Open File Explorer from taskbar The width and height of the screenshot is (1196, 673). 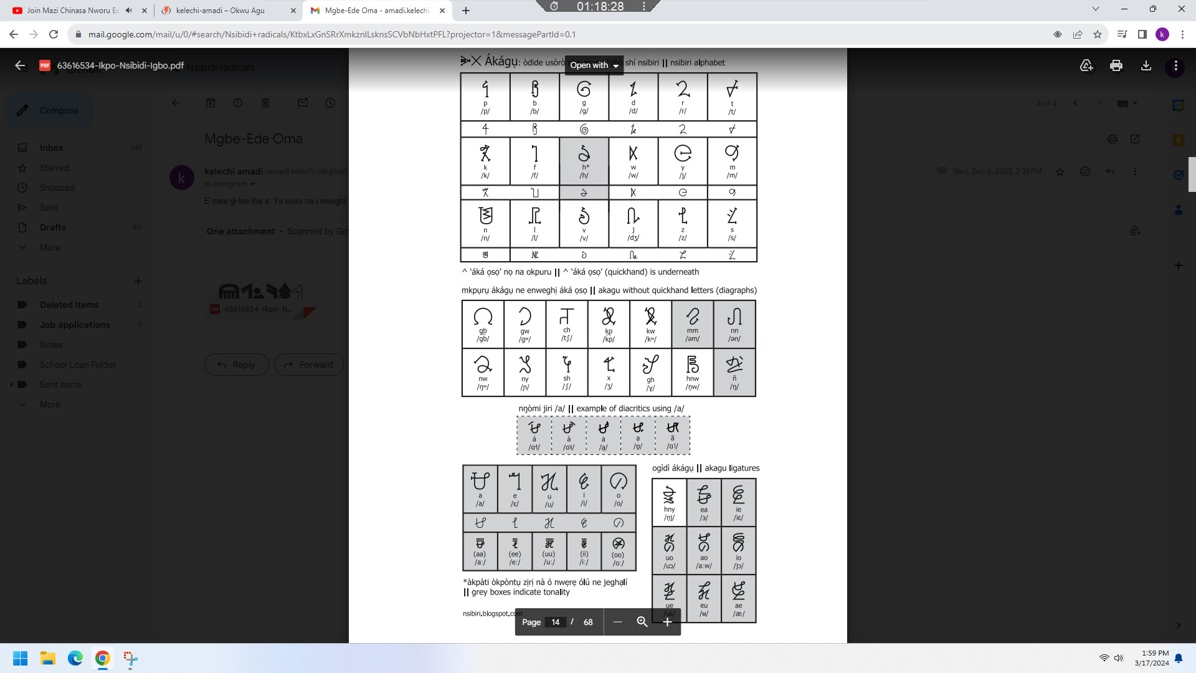tap(48, 658)
